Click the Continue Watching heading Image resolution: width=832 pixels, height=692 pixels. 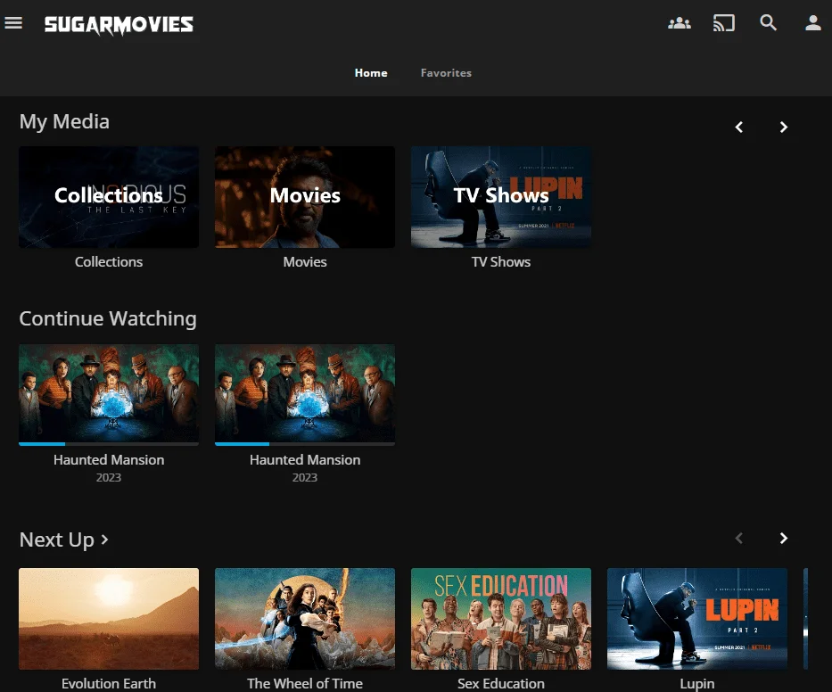[x=108, y=318]
